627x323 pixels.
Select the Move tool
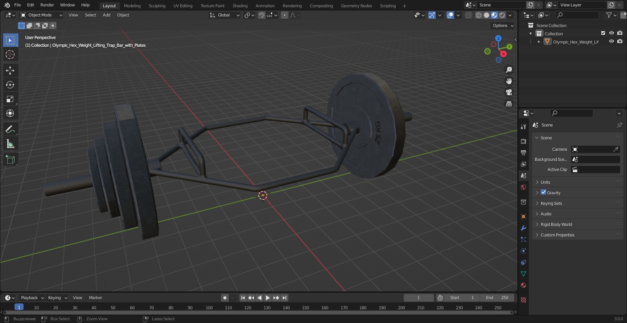[x=10, y=70]
